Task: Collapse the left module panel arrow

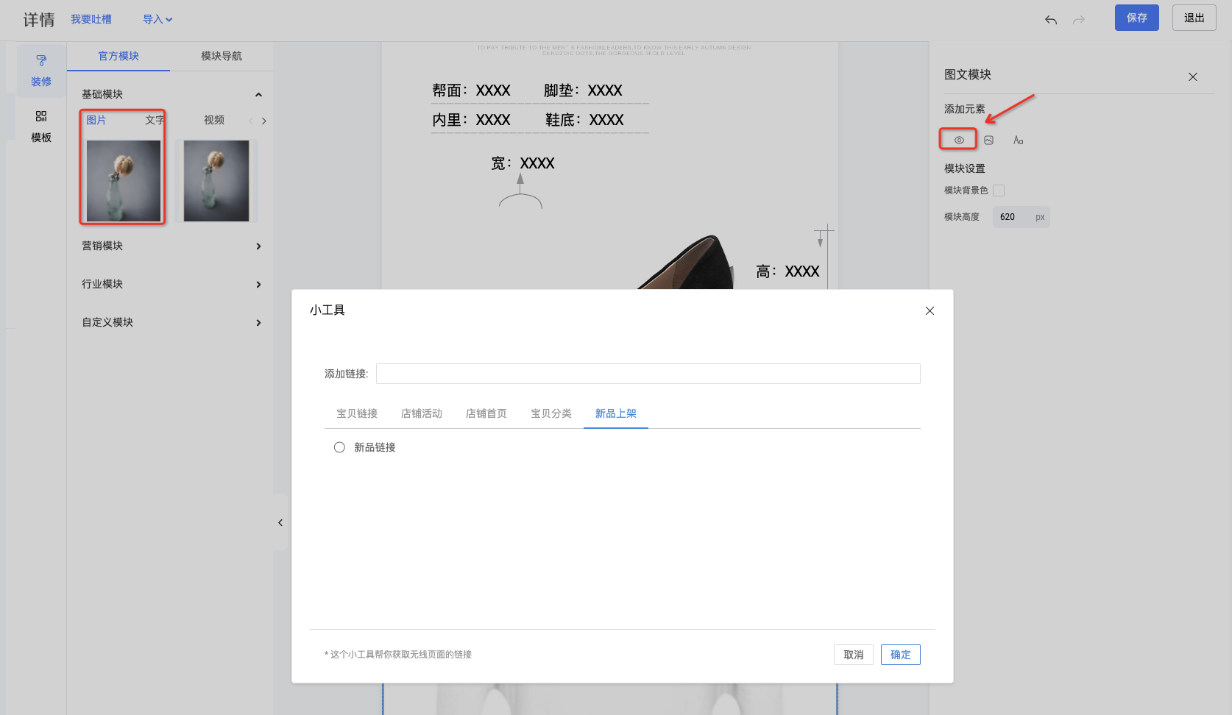Action: (280, 522)
